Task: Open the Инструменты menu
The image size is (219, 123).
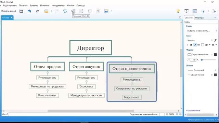Action: pos(58,5)
